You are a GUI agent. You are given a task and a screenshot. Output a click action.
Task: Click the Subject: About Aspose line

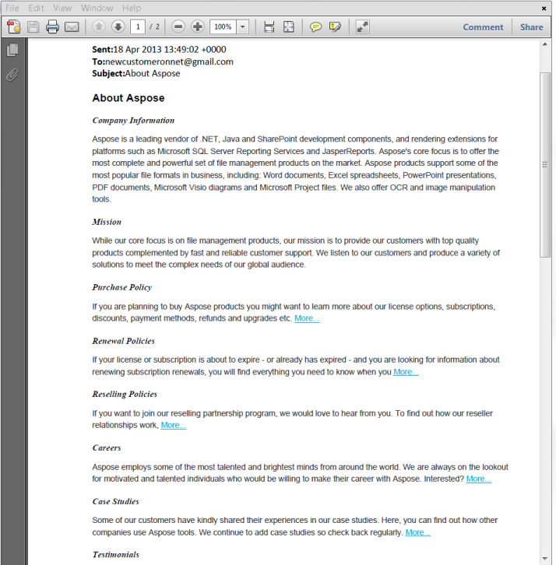136,73
